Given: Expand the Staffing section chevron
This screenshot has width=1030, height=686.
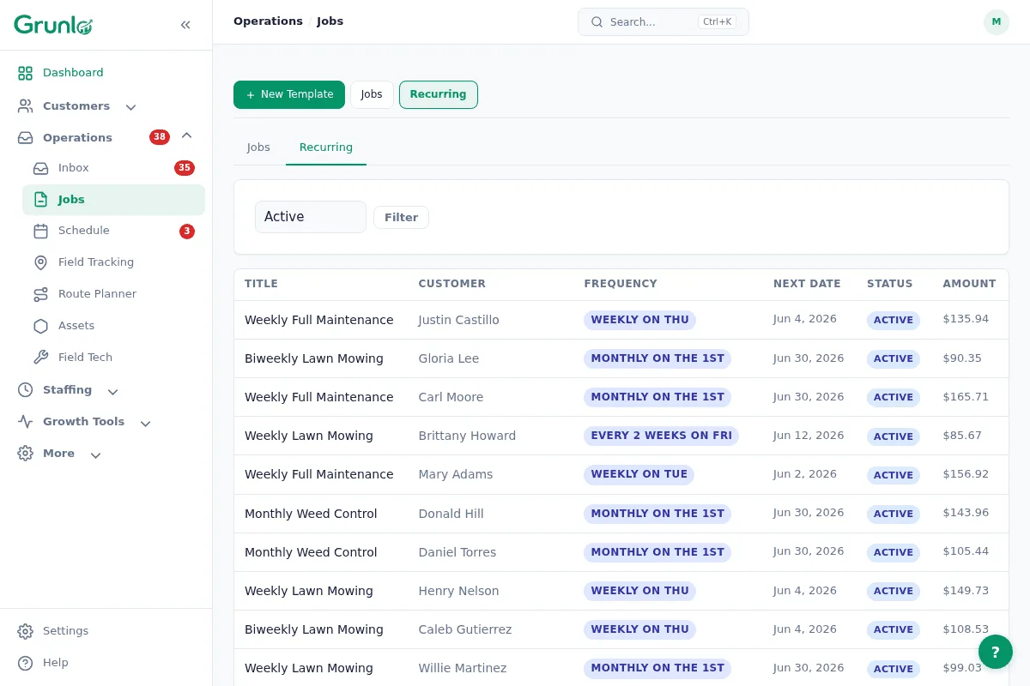Looking at the screenshot, I should point(112,391).
